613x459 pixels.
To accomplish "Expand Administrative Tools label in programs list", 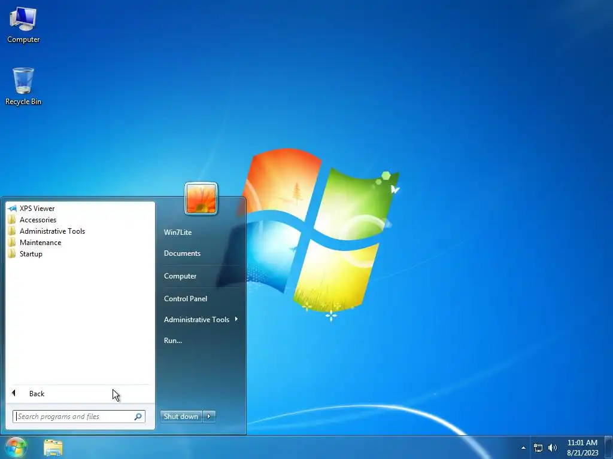I will point(53,231).
